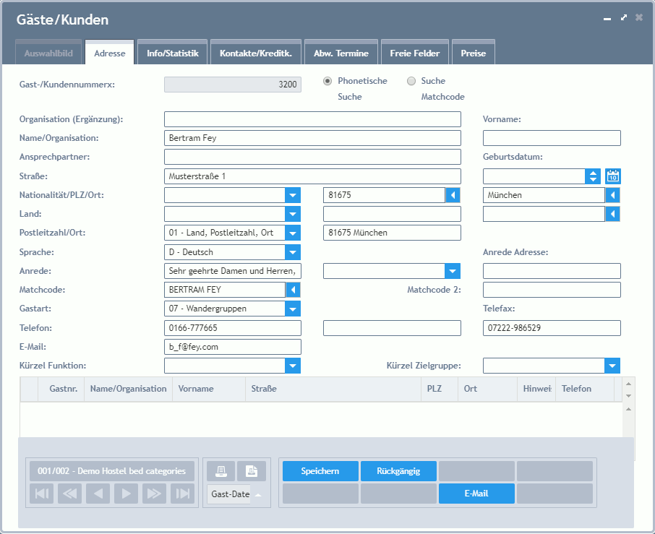Click the print icon in bottom toolbar
This screenshot has width=655, height=534.
(221, 471)
